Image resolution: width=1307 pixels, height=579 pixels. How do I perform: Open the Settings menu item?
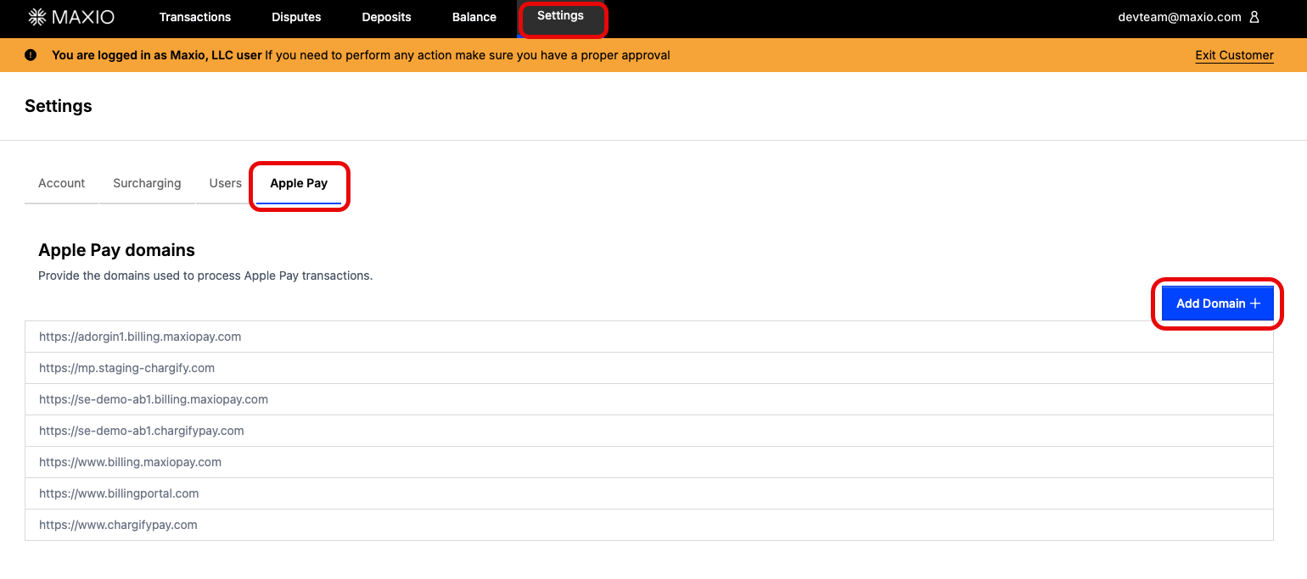pos(561,16)
